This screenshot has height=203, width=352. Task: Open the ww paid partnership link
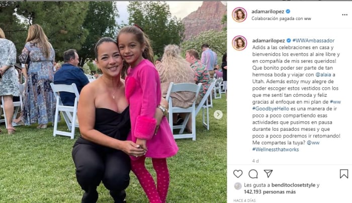[x=308, y=19]
